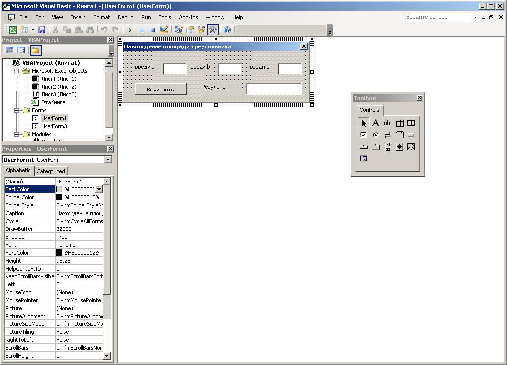The image size is (507, 365).
Task: Click the View Microsoft Excel toolbar icon
Action: tap(13, 30)
